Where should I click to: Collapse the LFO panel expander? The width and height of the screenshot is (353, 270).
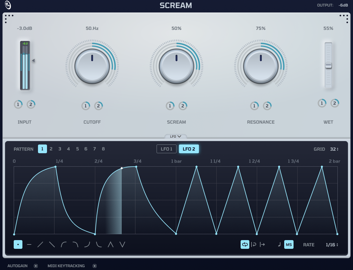point(176,136)
